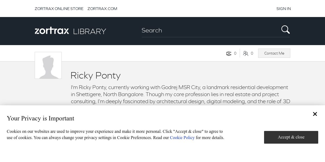Click the bio text mentioning Godrej MSR City
Viewport: 325px width, 162px height.
click(x=180, y=94)
